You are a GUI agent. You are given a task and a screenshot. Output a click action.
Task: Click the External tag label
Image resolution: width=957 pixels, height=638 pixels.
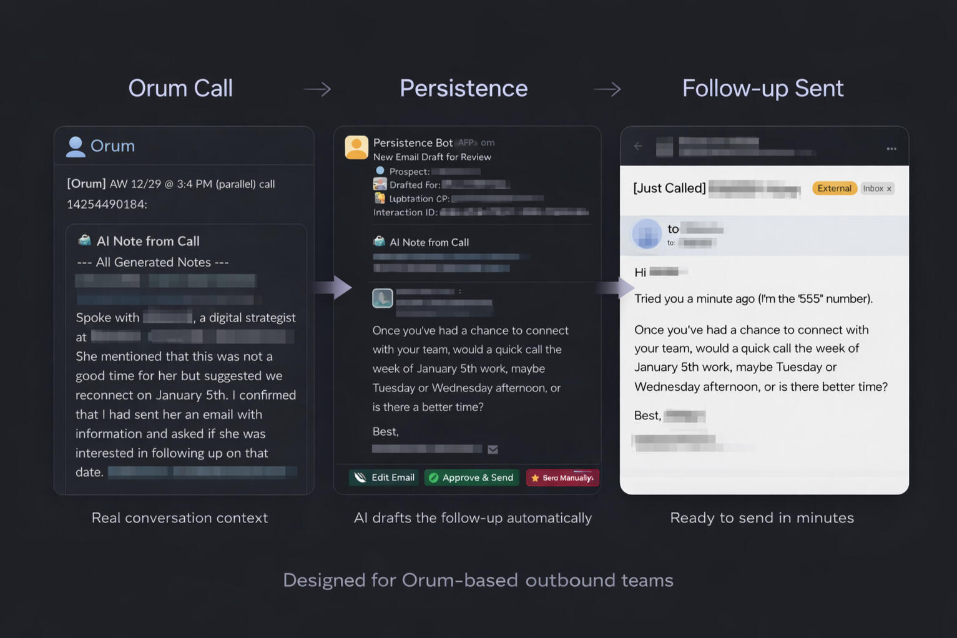834,189
